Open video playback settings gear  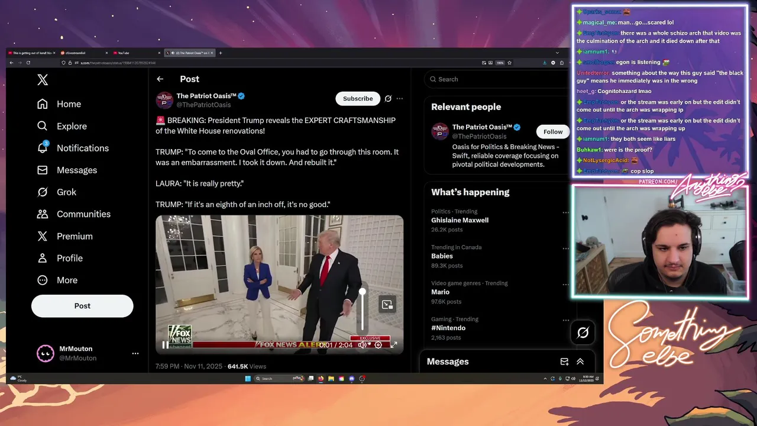click(378, 345)
